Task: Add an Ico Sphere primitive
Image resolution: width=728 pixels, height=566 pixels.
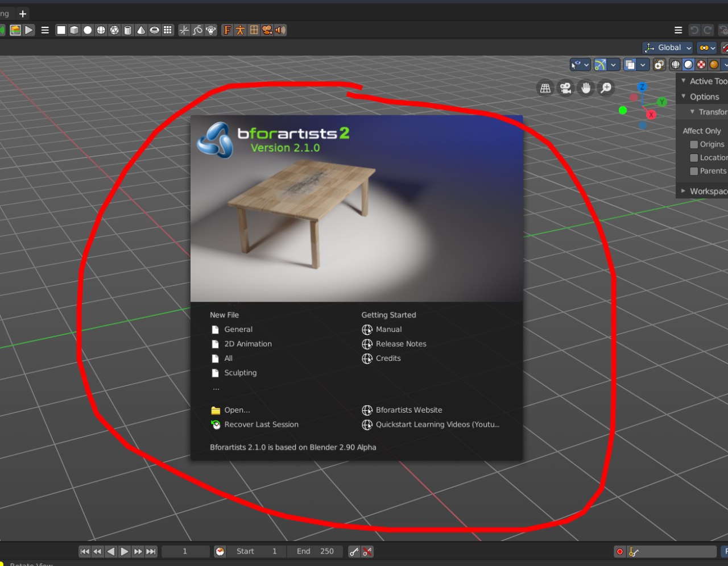Action: pos(114,30)
